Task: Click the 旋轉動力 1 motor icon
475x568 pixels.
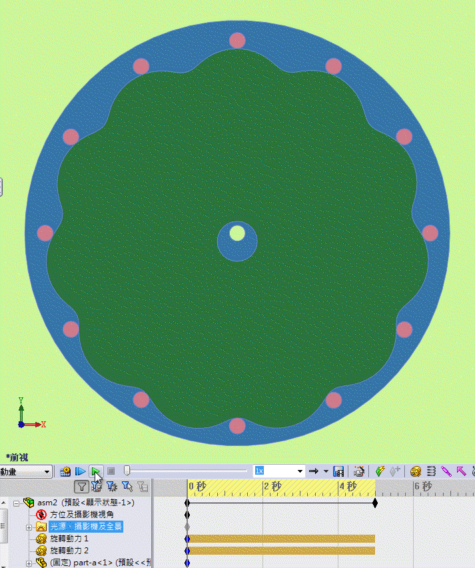Action: pyautogui.click(x=41, y=539)
